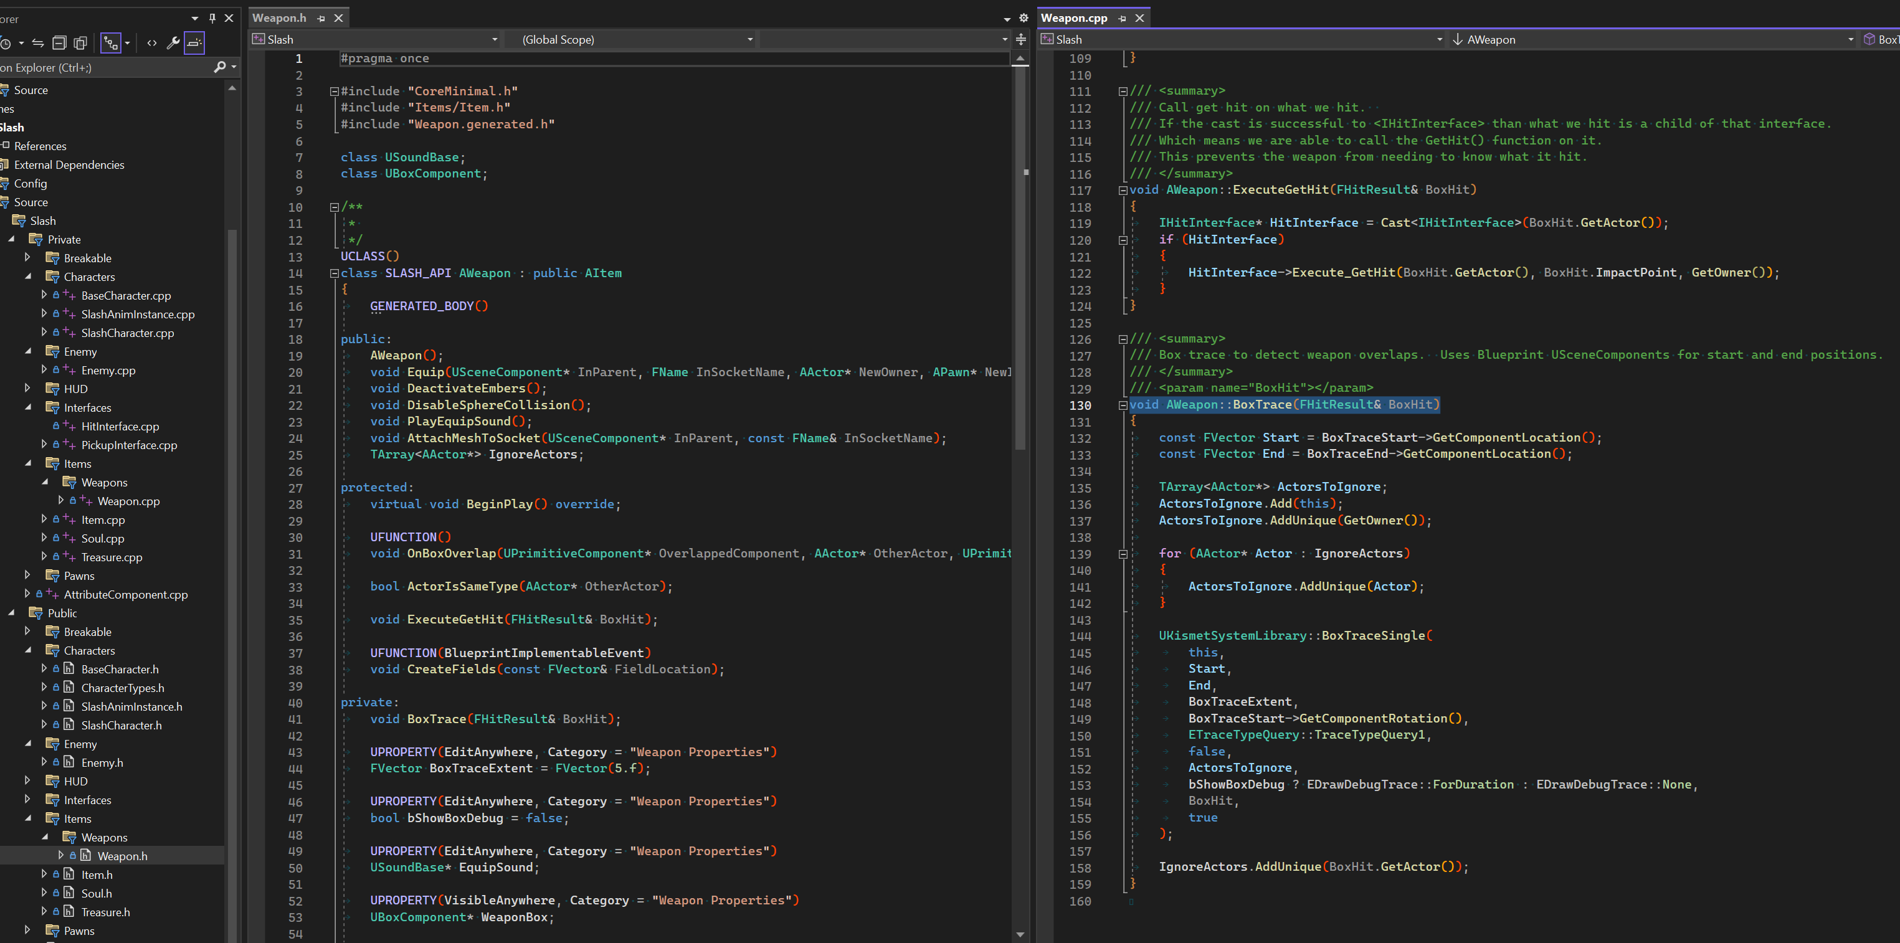Switch to the Weapon.h tab

coord(279,17)
